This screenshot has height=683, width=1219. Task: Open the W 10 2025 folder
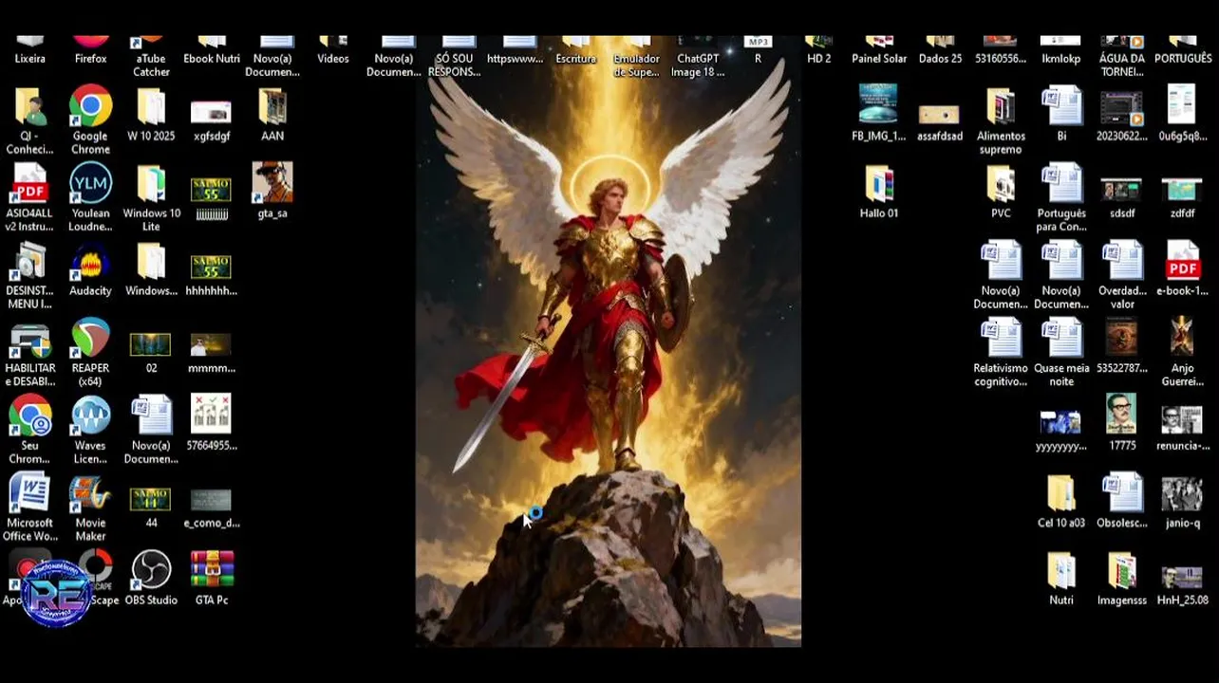(151, 106)
